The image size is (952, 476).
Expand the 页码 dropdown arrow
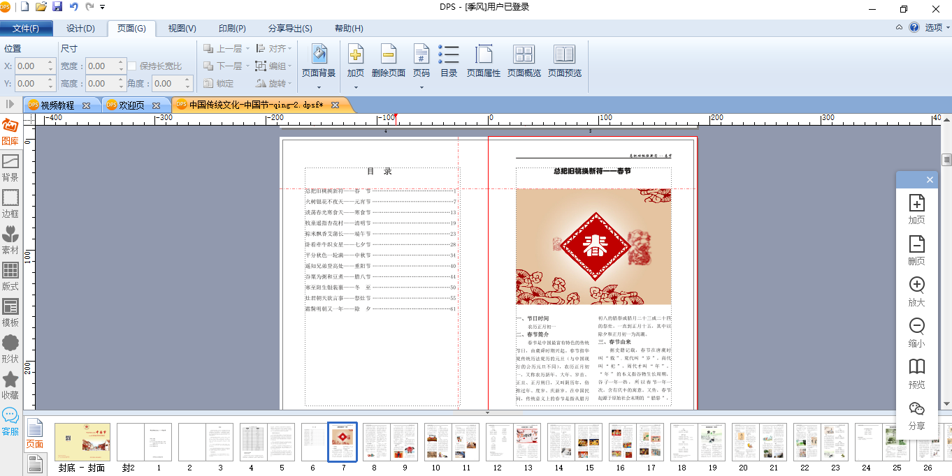pos(421,88)
